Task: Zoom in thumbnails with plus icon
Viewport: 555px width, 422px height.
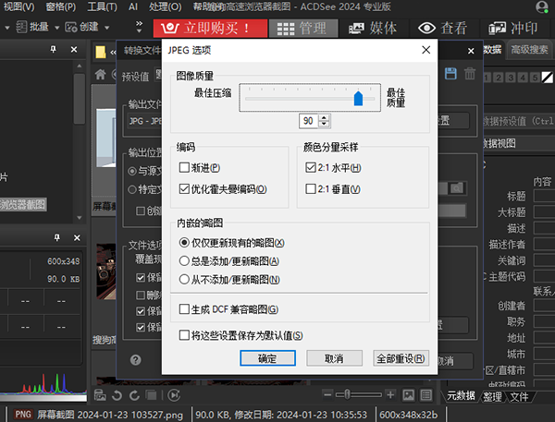Action: click(390, 394)
